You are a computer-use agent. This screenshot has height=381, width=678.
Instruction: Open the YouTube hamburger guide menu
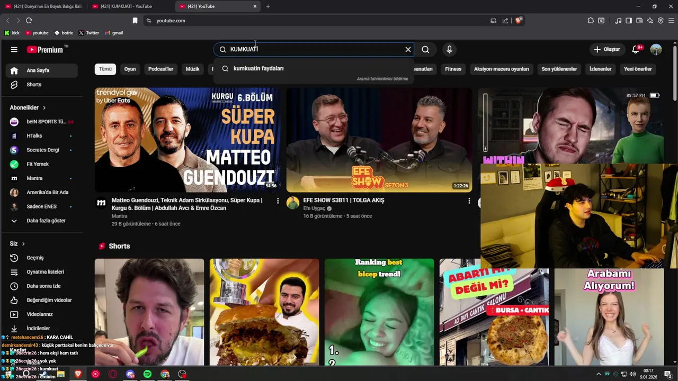(14, 49)
